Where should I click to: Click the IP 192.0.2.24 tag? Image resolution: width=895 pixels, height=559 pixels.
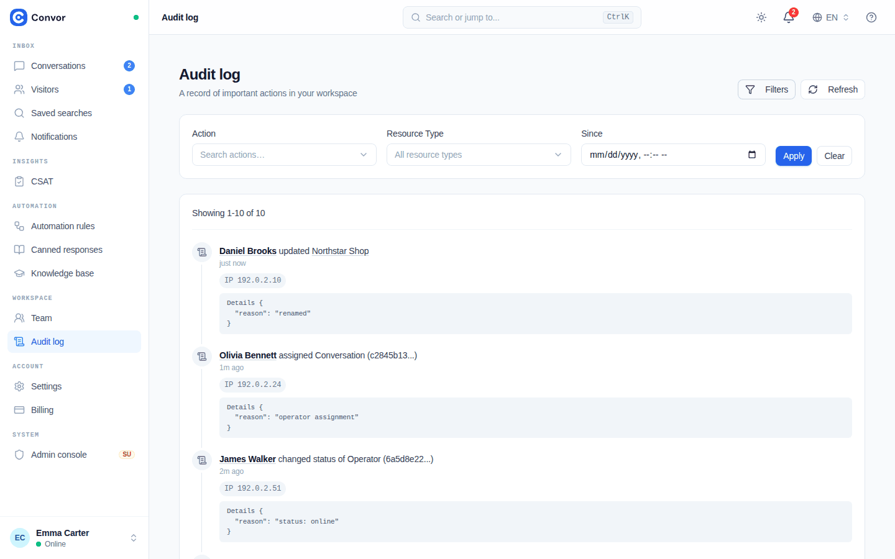point(252,384)
